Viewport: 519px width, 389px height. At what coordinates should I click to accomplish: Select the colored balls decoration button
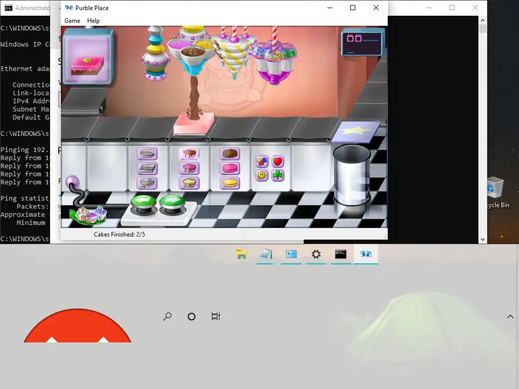(x=262, y=162)
